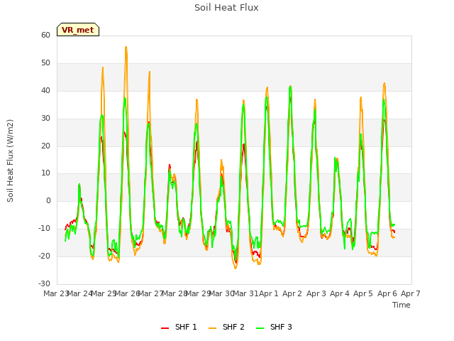Click the Apr 3 x-axis tick label
Viewport: 454px width, 341px height.
316,293
